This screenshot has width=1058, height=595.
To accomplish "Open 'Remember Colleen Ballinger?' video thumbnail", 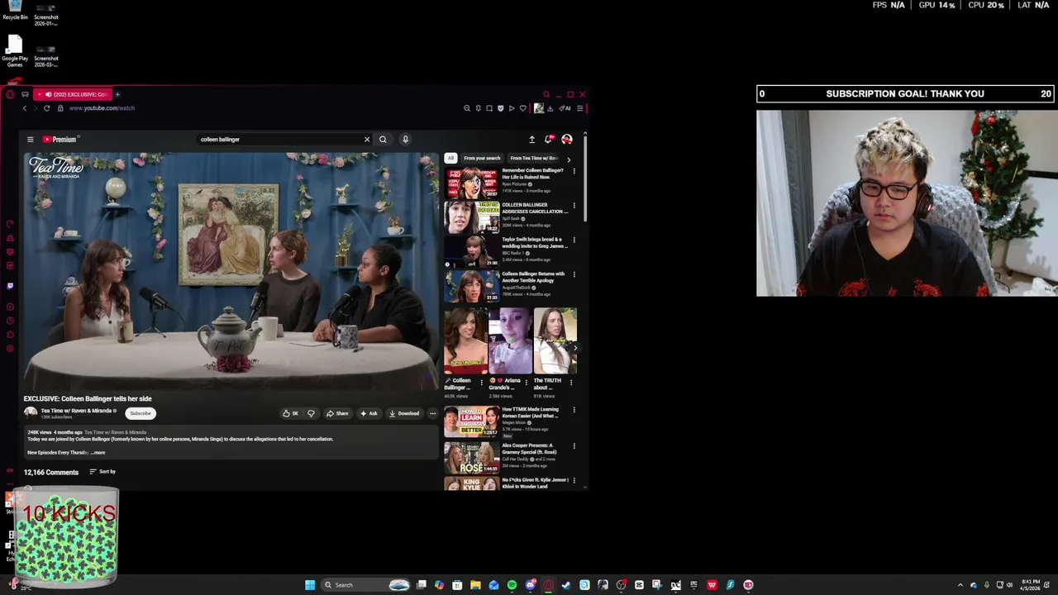I will 472,183.
